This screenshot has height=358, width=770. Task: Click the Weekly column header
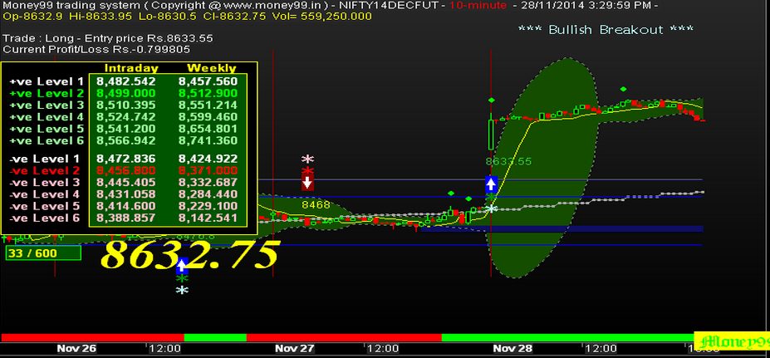(212, 68)
